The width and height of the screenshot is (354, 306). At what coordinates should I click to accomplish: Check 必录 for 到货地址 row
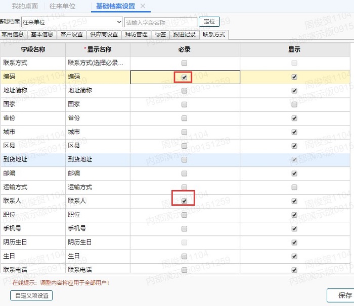point(184,160)
